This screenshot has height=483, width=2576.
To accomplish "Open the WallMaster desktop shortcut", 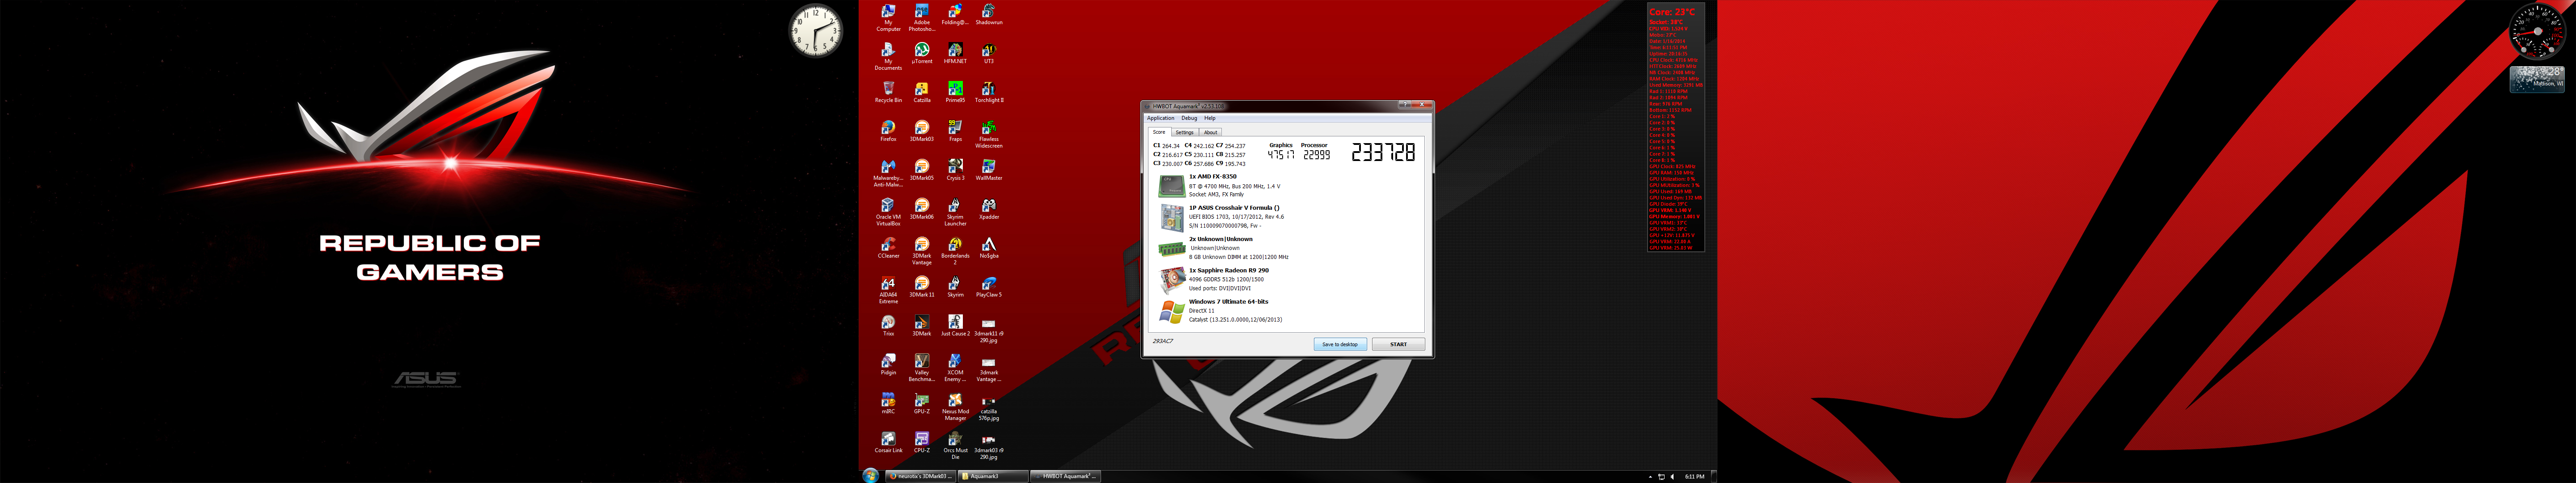I will [x=988, y=171].
